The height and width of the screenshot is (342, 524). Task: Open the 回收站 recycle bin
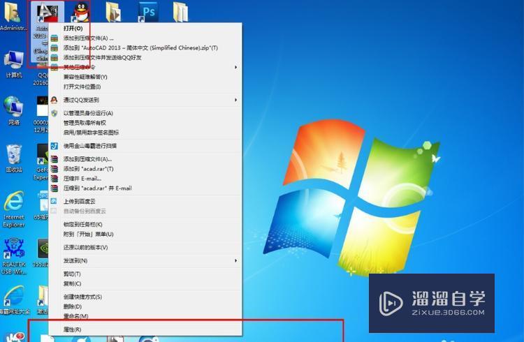coord(14,158)
